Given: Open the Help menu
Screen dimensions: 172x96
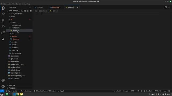Looking at the screenshot, I should click(29, 4).
